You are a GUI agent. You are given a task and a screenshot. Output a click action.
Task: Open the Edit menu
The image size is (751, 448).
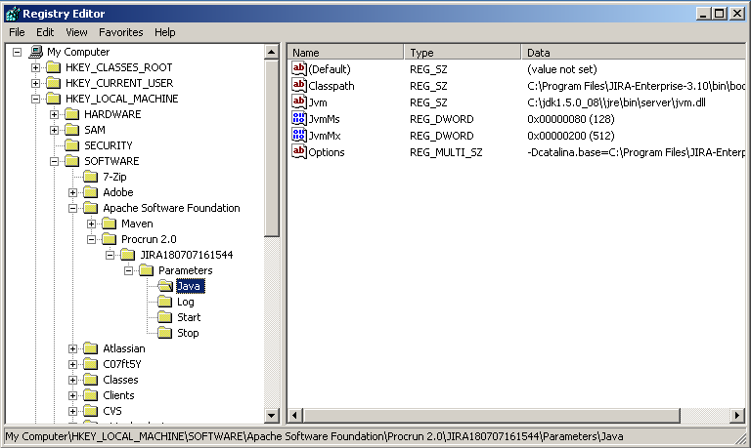coord(45,32)
